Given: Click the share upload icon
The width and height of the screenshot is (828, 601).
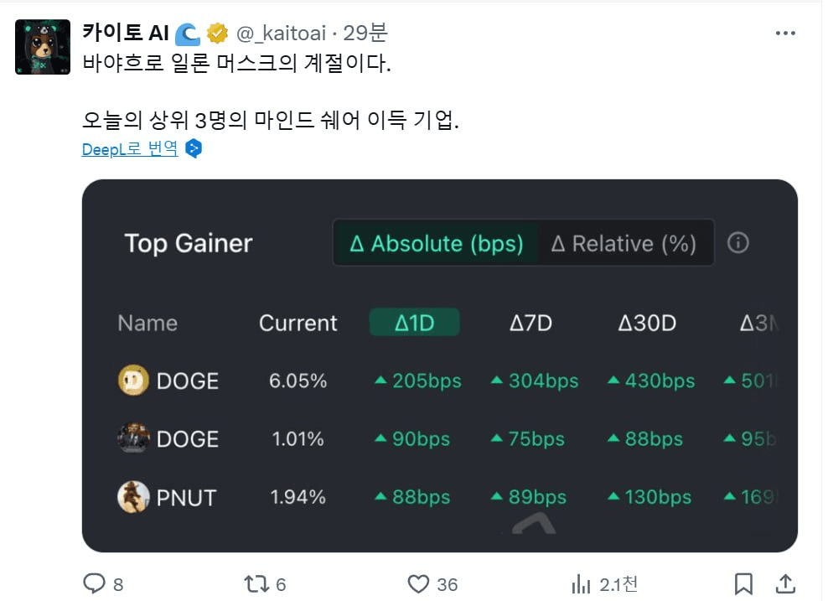Looking at the screenshot, I should pyautogui.click(x=785, y=583).
